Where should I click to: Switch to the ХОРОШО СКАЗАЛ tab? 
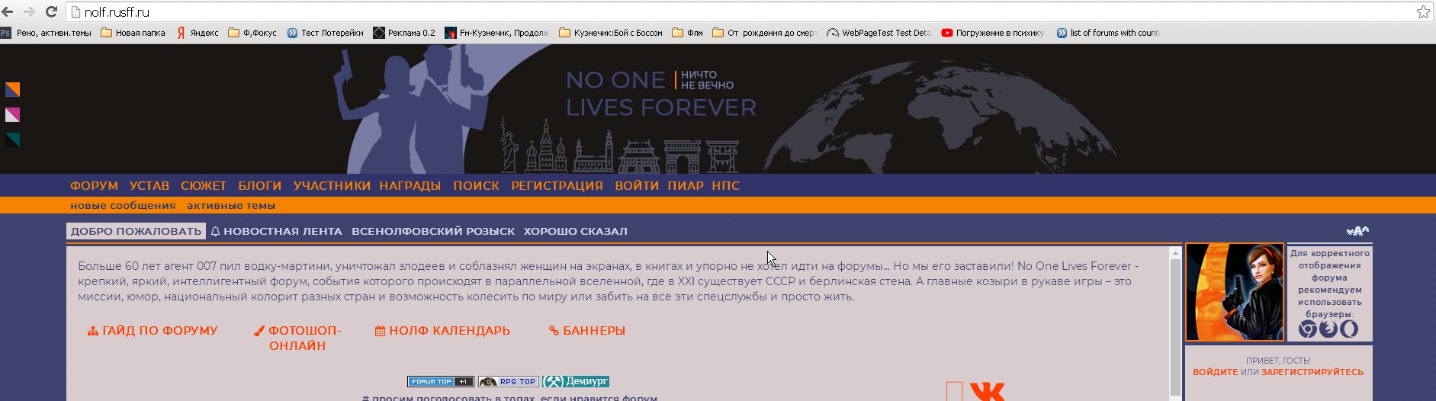pos(576,231)
